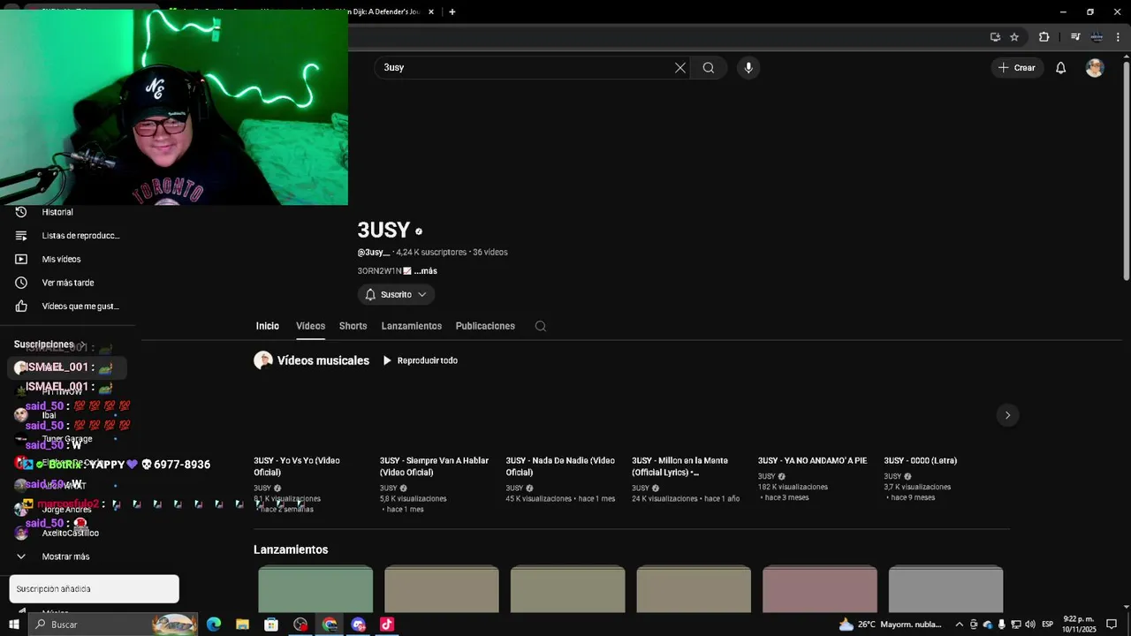Open video 3USY - Millon en la Mente
Screen dimensions: 1131x636
[x=680, y=466]
